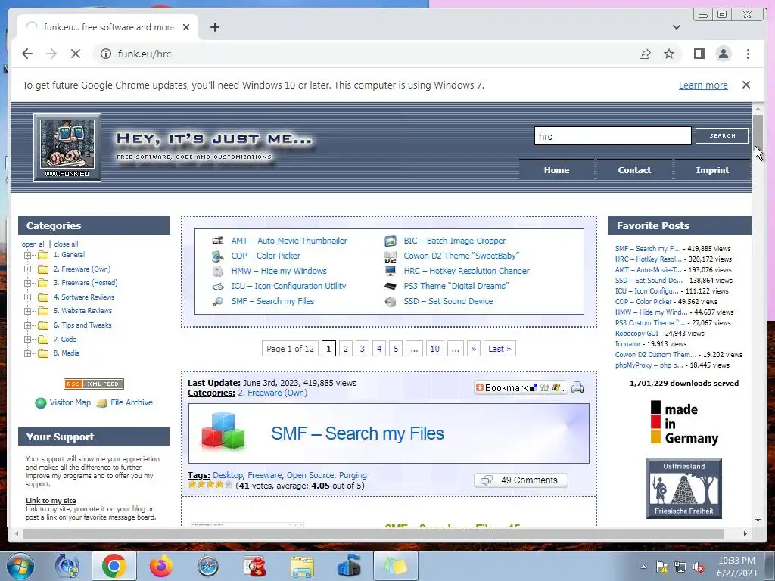Click the Learn more link
The height and width of the screenshot is (581, 775).
point(703,85)
